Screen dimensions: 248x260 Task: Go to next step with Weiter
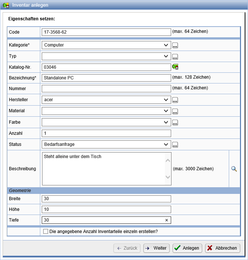click(156, 248)
